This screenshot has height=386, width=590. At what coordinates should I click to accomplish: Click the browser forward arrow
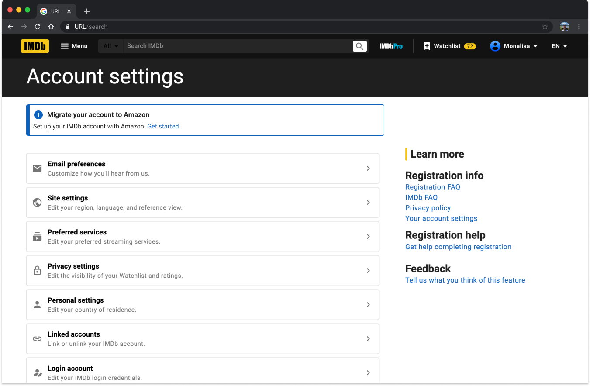click(x=24, y=27)
